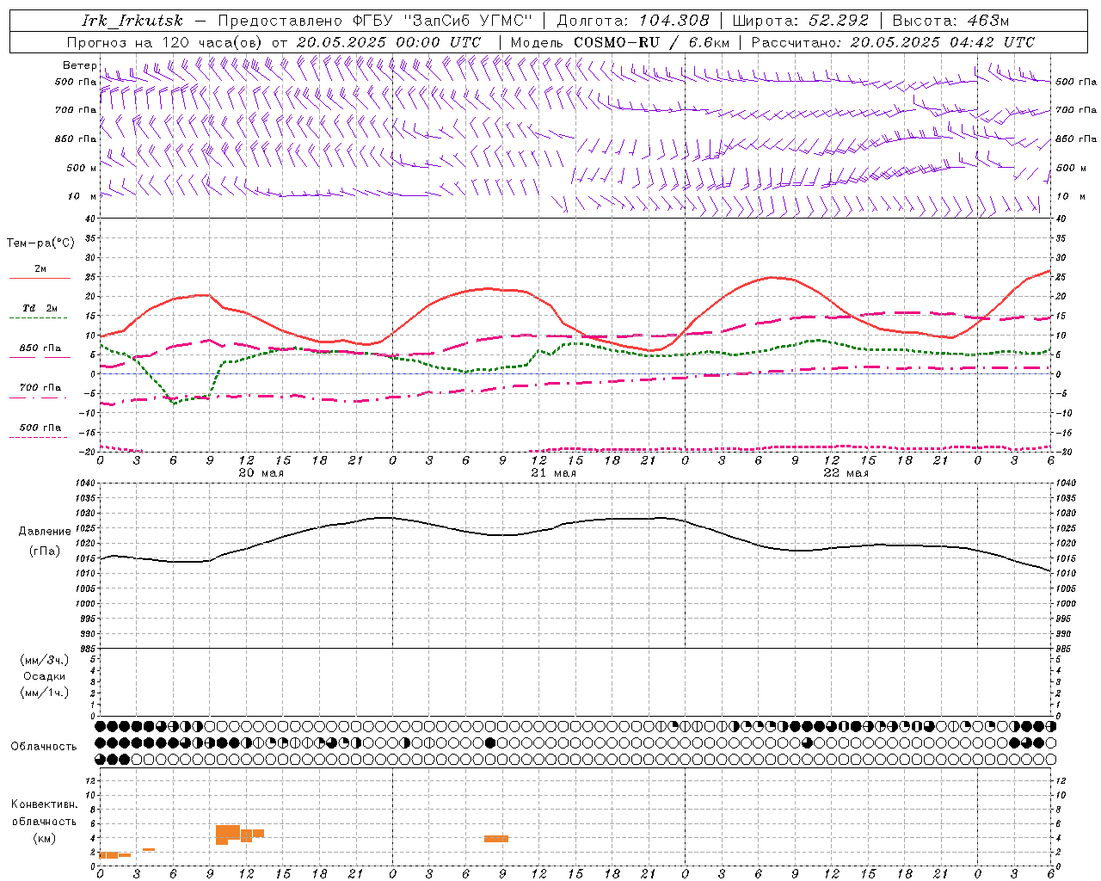Click the dashed line sample under Td 2м
1101x881 pixels.
(38, 318)
